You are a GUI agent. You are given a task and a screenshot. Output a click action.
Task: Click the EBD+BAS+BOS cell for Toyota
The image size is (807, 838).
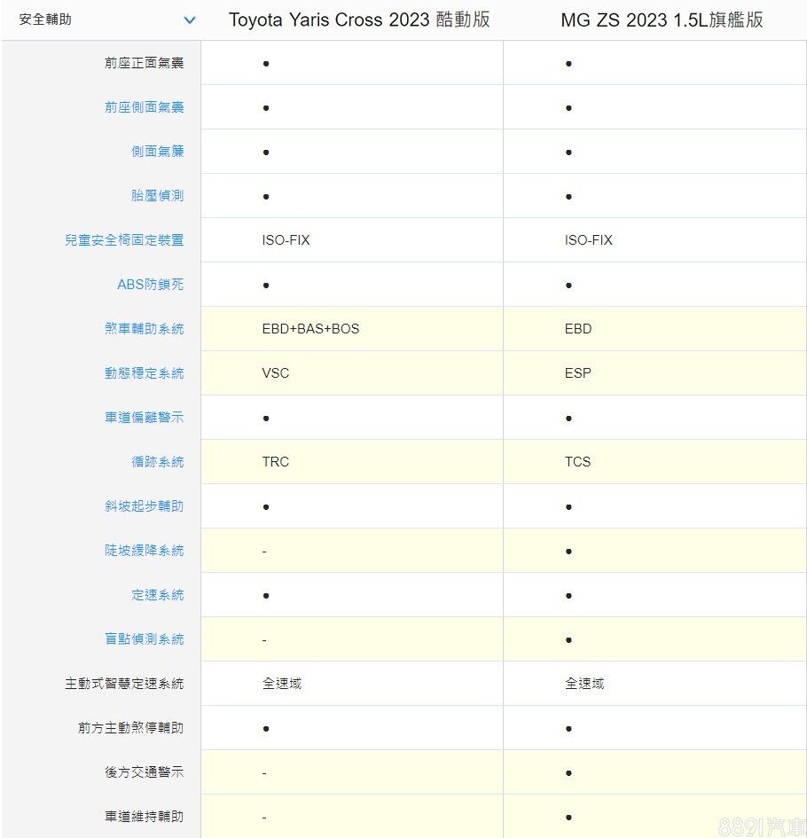[x=310, y=329]
